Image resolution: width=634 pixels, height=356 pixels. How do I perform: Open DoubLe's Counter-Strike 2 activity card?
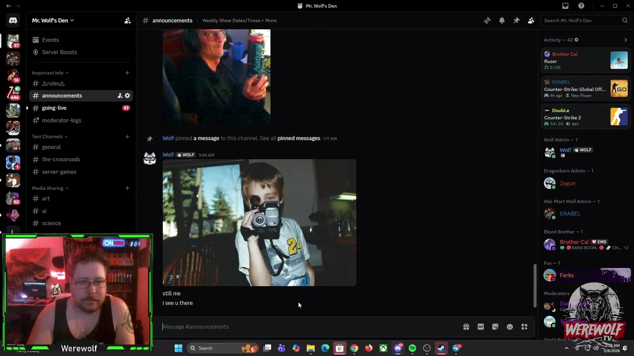[x=585, y=117]
